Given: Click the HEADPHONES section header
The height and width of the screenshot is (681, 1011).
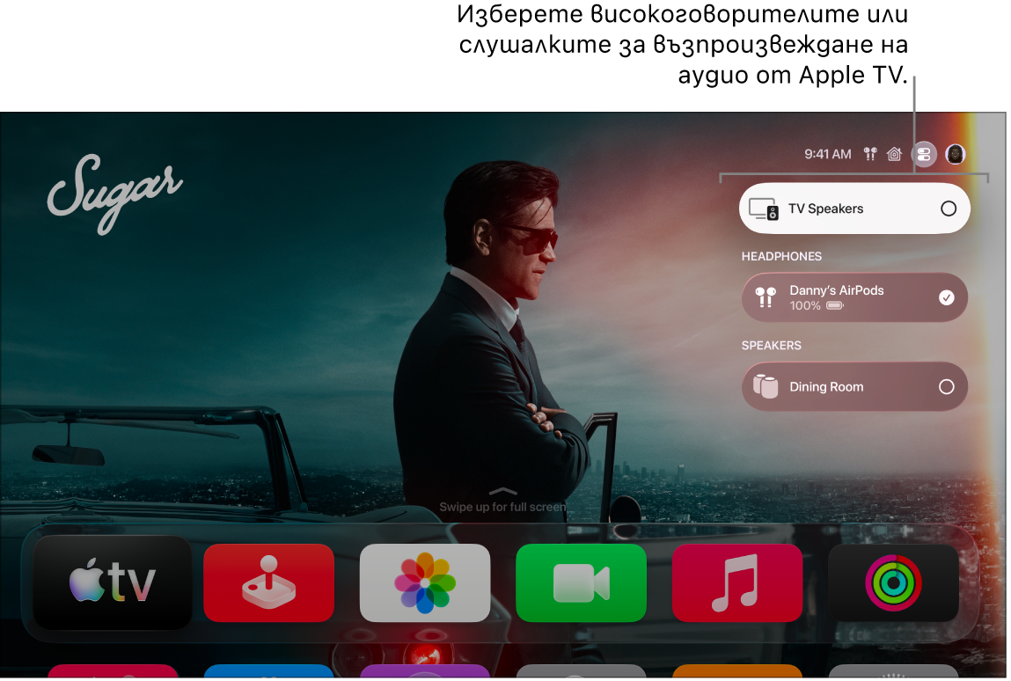Looking at the screenshot, I should [x=781, y=257].
